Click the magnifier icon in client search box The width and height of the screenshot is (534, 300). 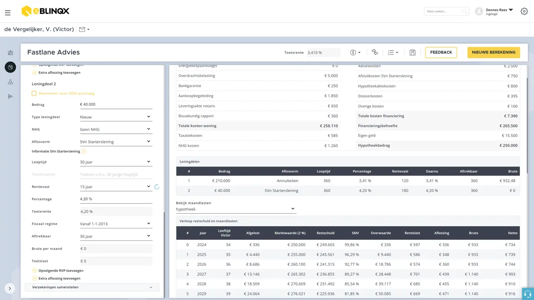coord(465,12)
